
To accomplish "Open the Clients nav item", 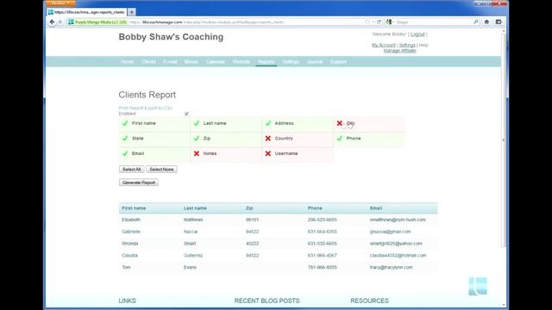I will click(148, 62).
